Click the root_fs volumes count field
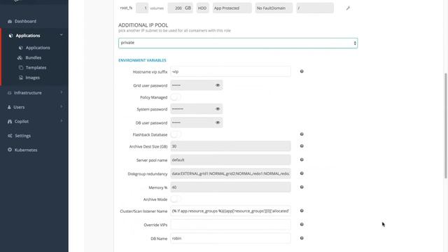 142,8
